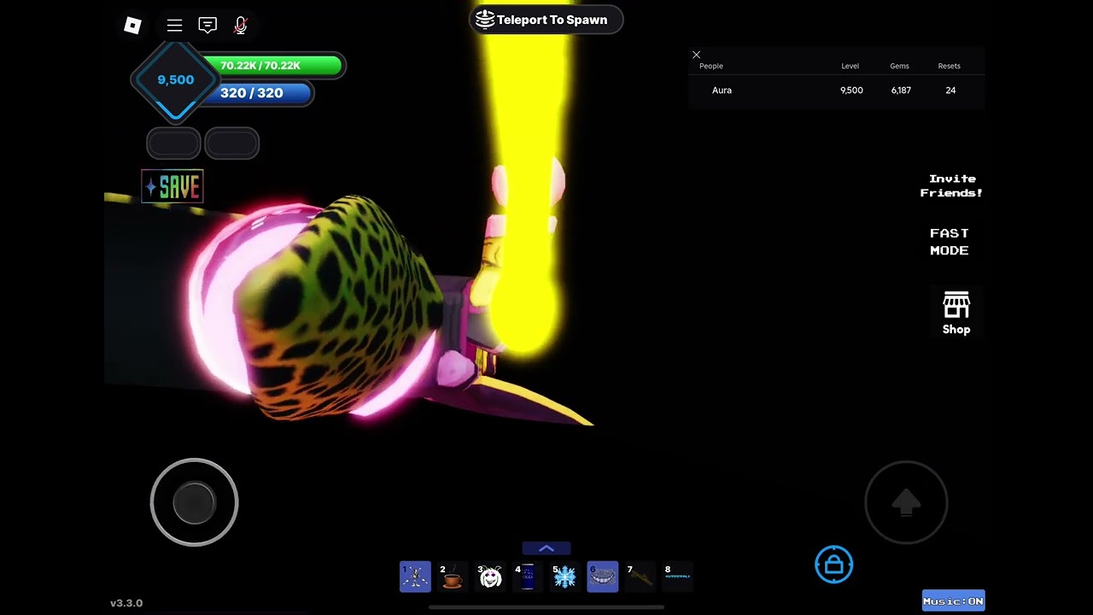
Task: Select hotbar slot 1 skeleton item
Action: (x=415, y=577)
